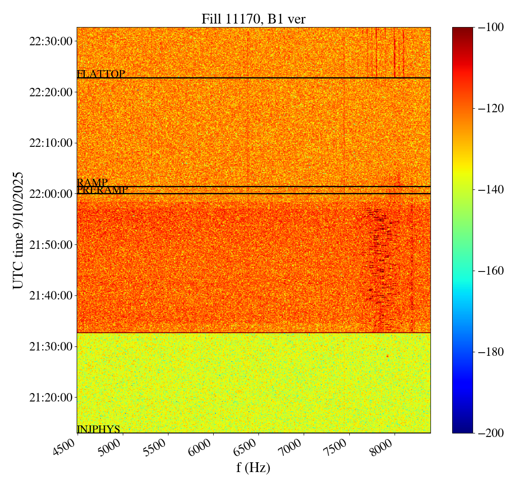This screenshot has height=488, width=532.
Task: Click the INJPHYS phase marker label
Action: click(98, 429)
